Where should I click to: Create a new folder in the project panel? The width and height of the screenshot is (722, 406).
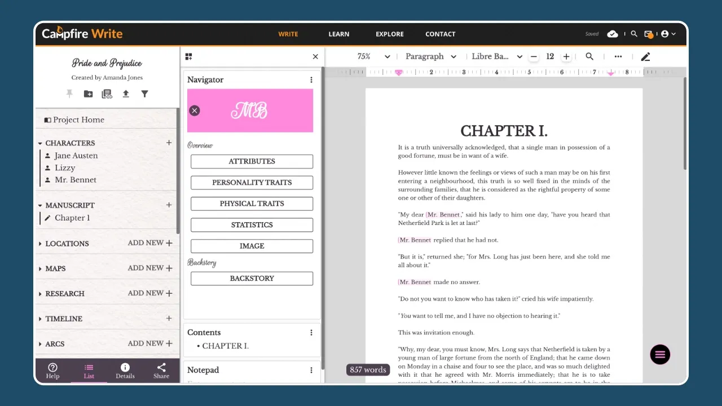(88, 94)
